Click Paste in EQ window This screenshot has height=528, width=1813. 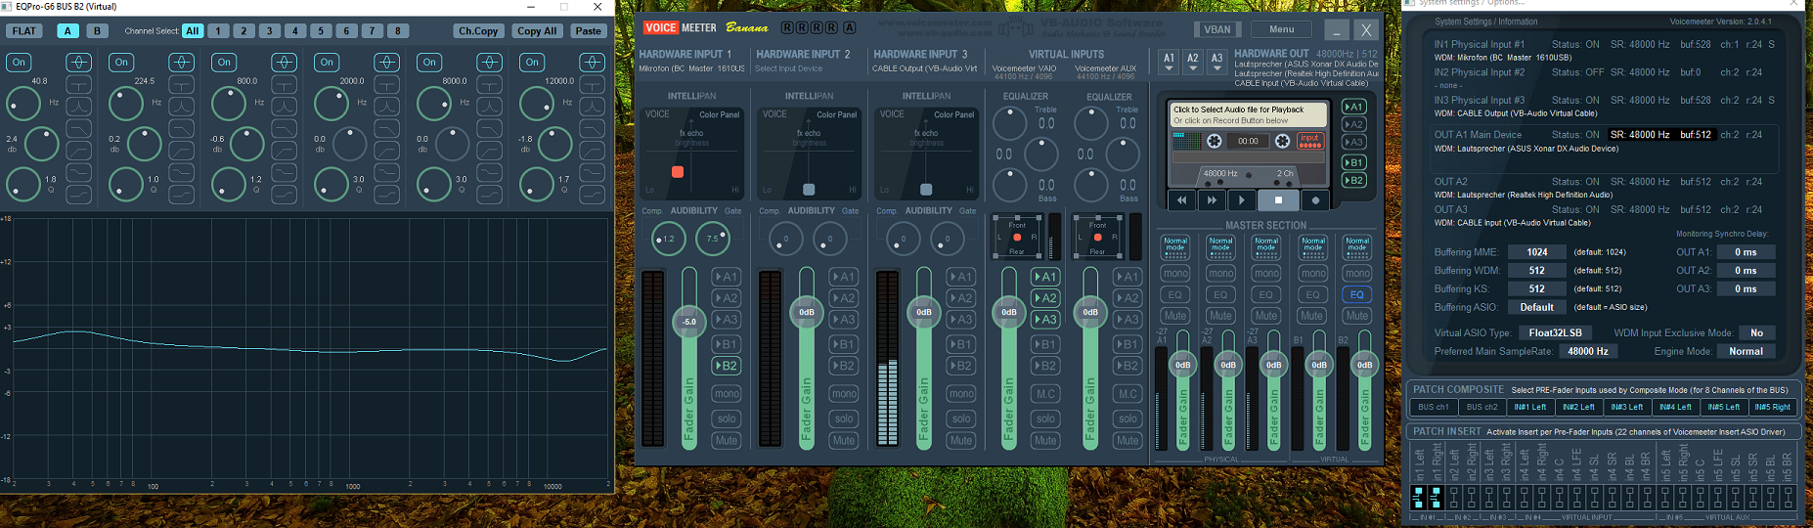[589, 31]
